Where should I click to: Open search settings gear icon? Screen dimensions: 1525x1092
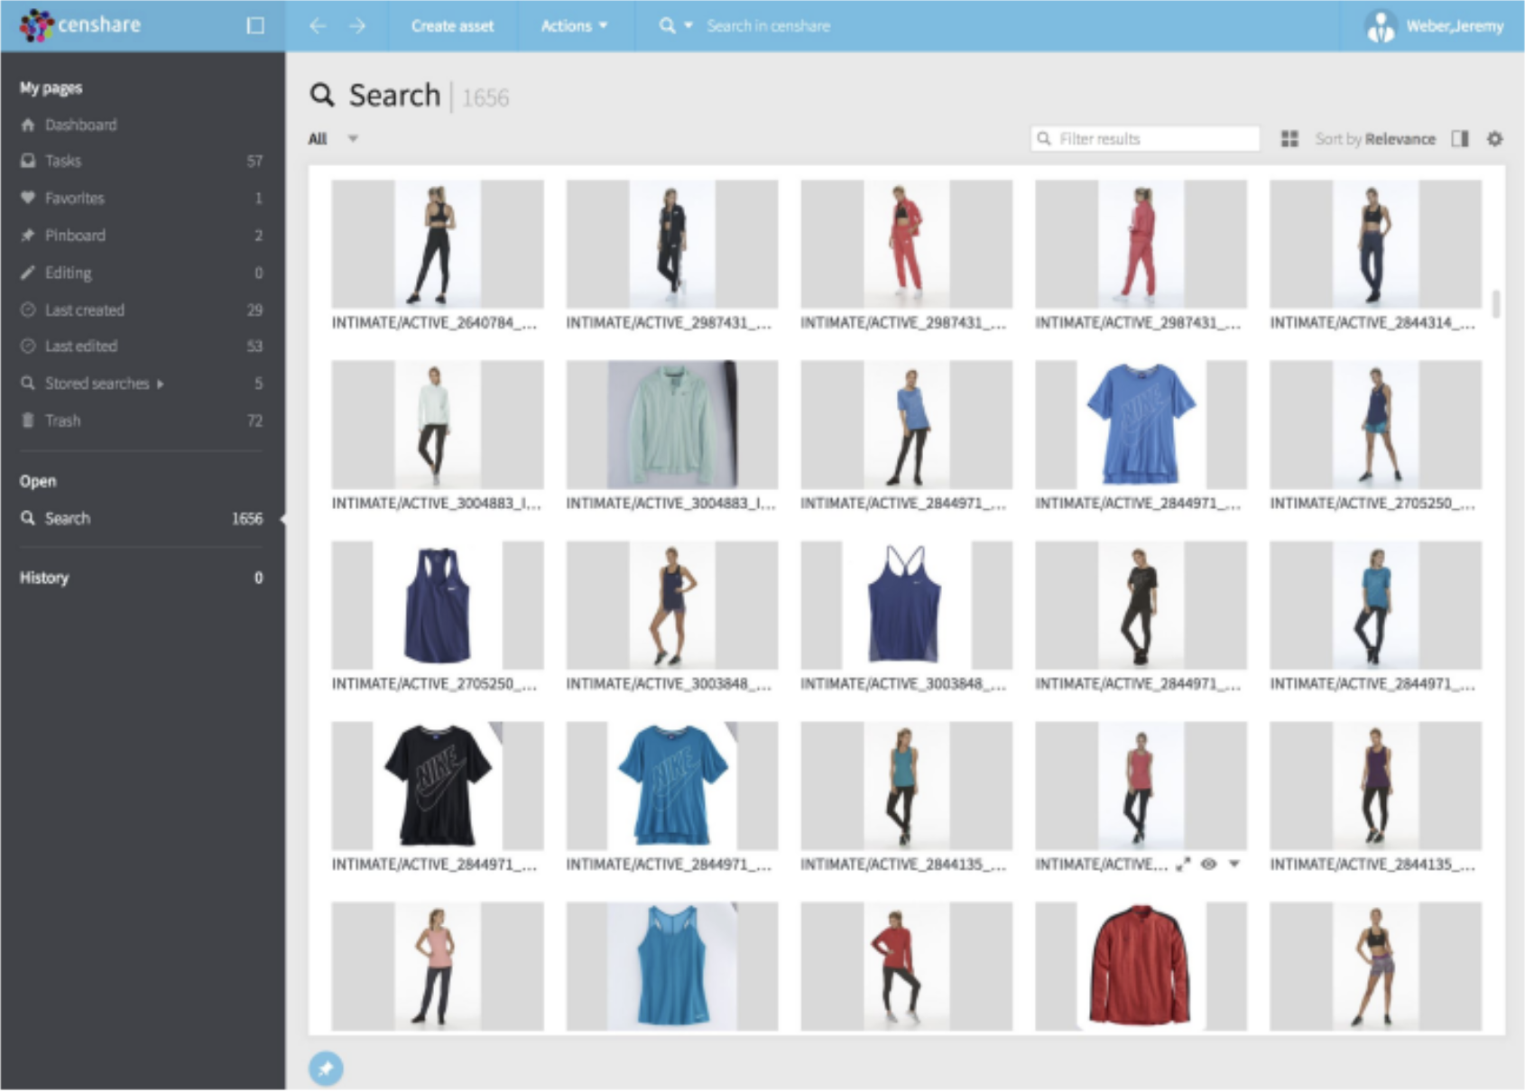(x=1495, y=139)
